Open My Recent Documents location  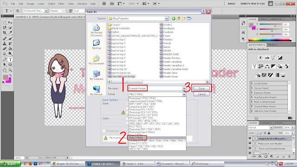coord(97,30)
